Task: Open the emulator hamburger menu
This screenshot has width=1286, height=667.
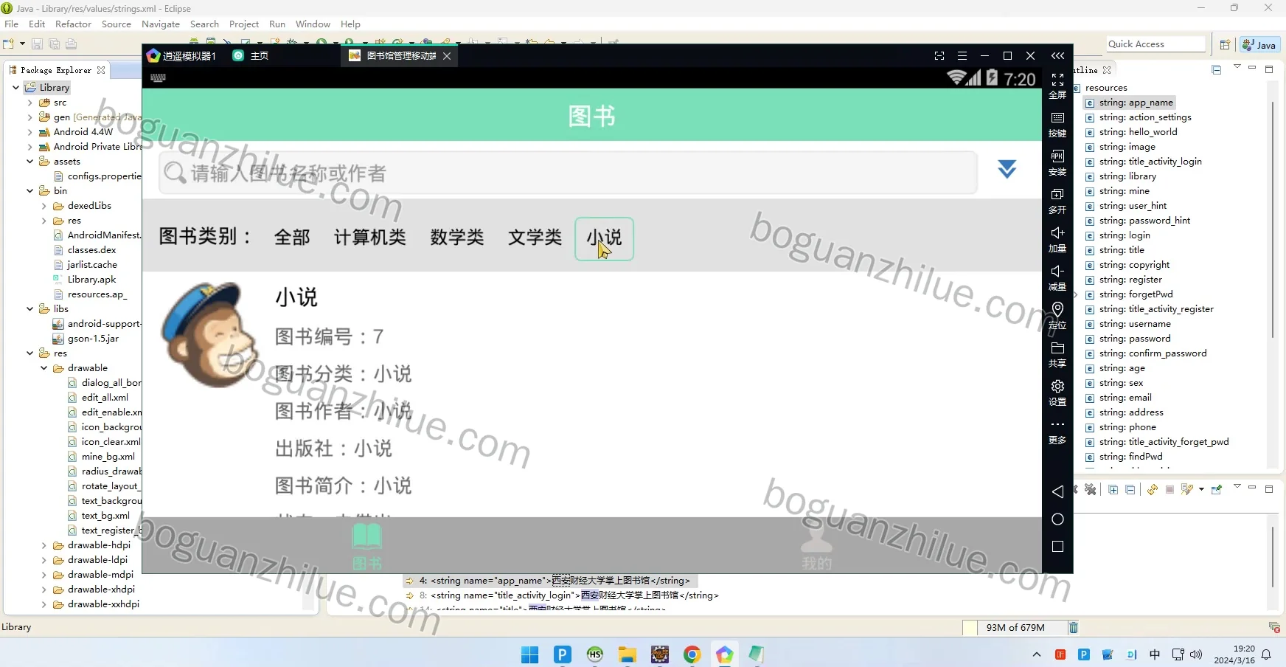Action: (x=962, y=56)
